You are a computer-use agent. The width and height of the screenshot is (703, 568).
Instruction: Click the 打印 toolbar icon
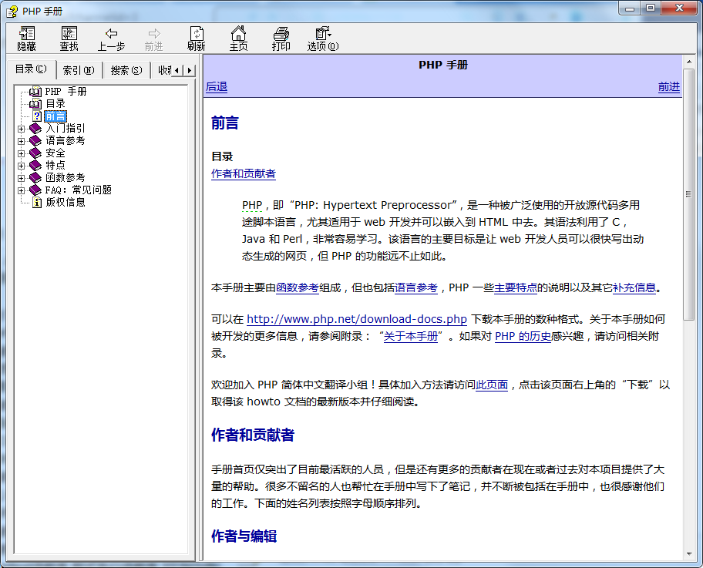pos(281,38)
